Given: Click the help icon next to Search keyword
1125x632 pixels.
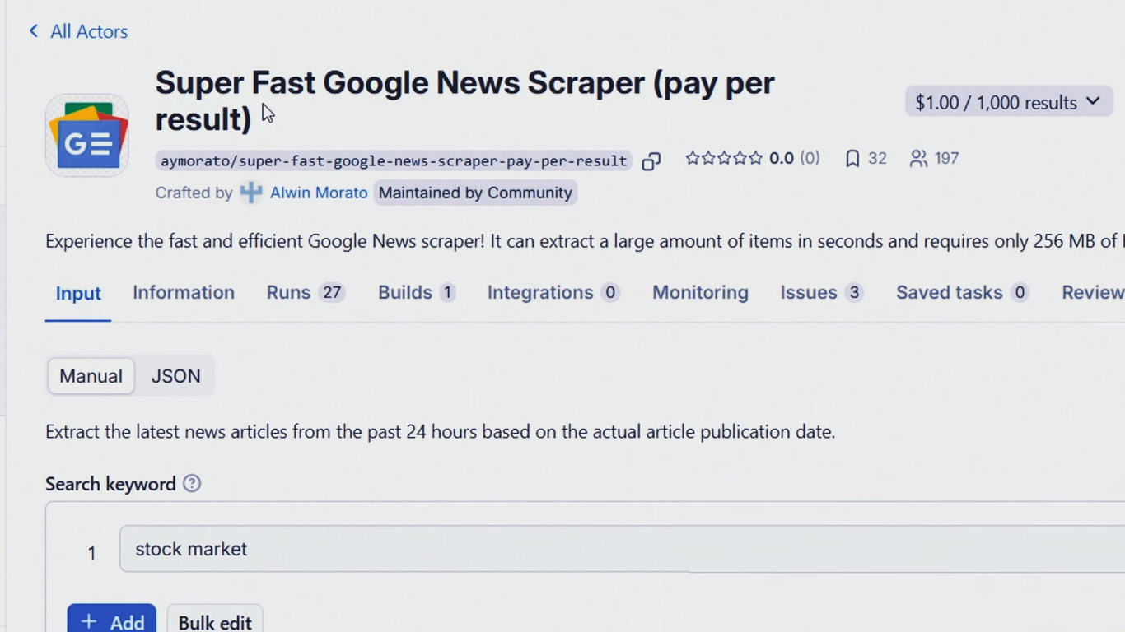Looking at the screenshot, I should 192,484.
